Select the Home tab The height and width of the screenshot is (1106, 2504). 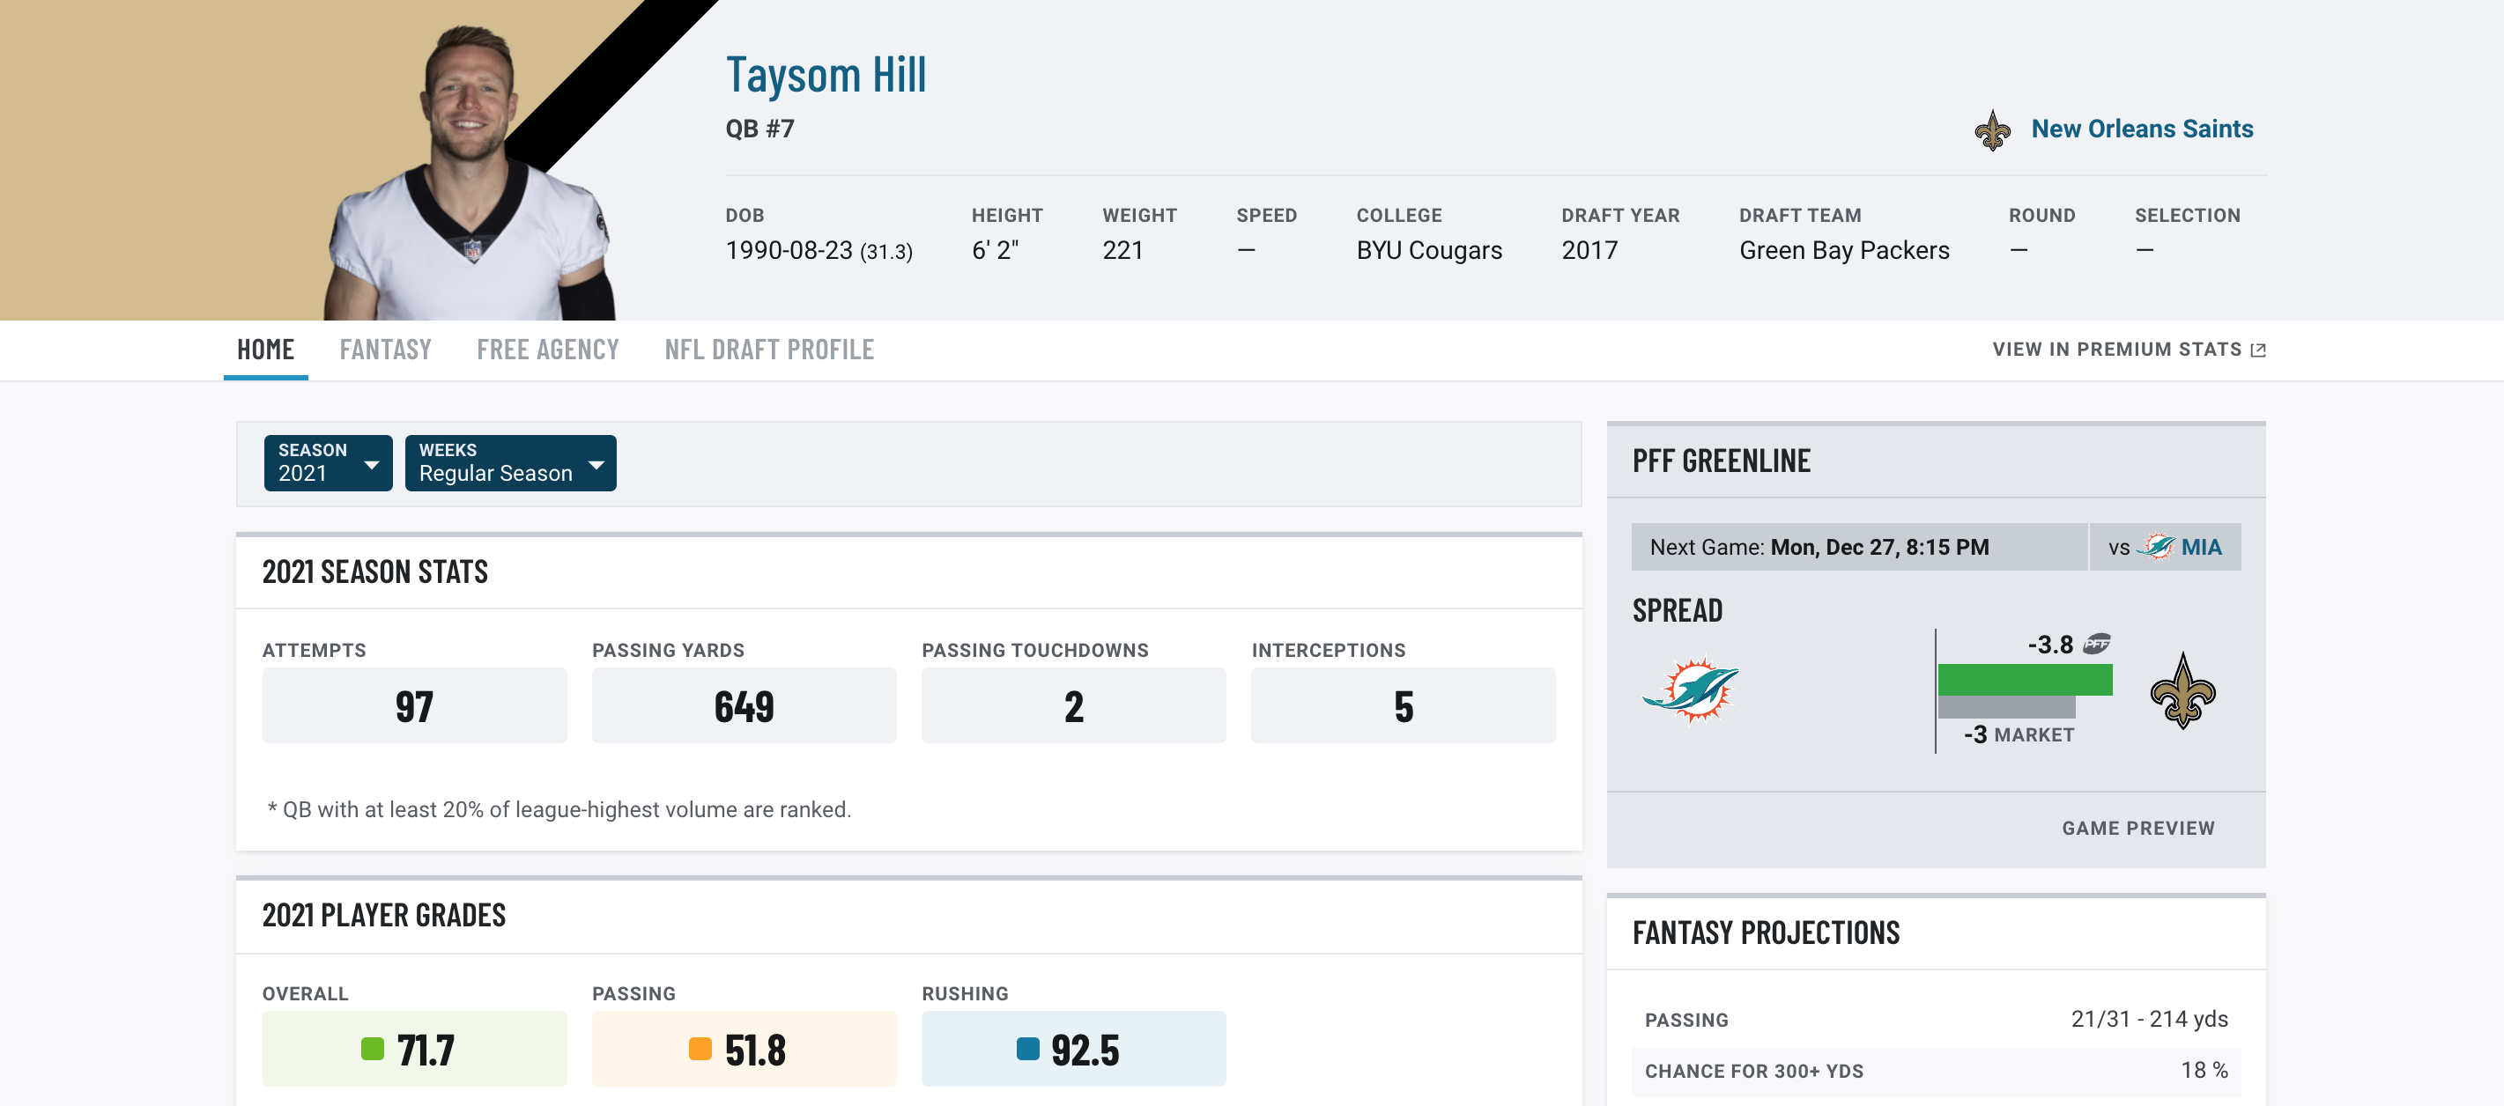tap(265, 348)
